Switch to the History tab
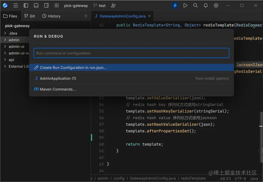Screen dimensions: 263x182 coord(51,16)
